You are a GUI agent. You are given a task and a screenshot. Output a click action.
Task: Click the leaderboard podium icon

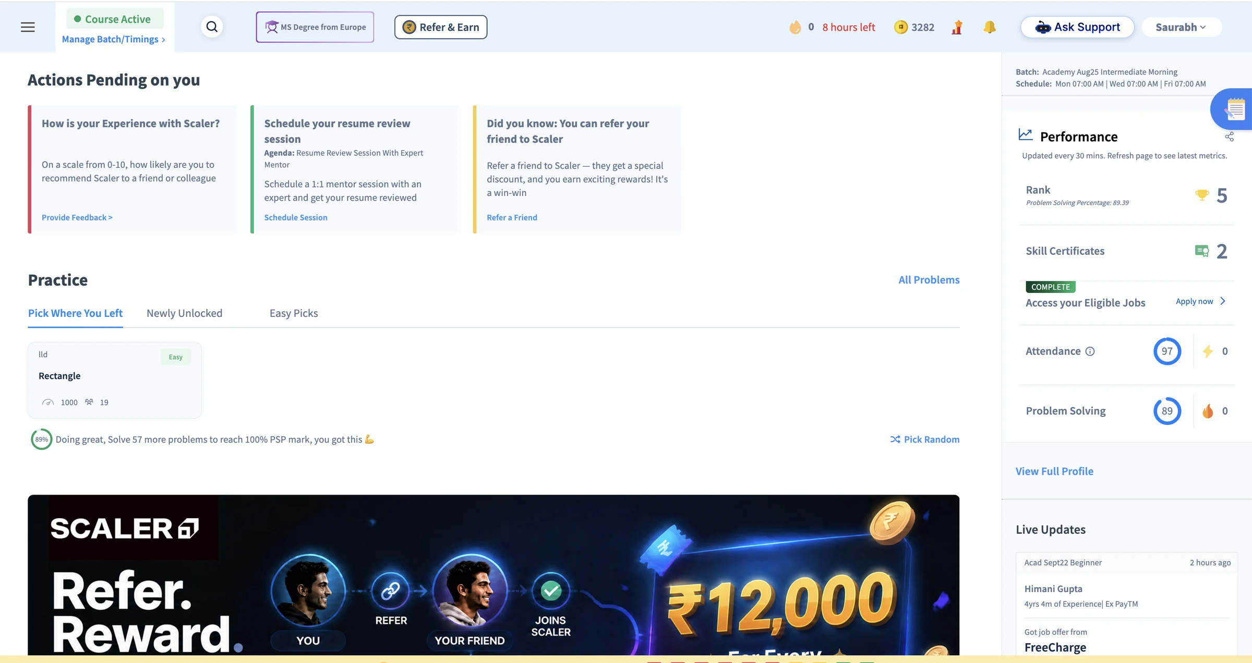tap(957, 27)
